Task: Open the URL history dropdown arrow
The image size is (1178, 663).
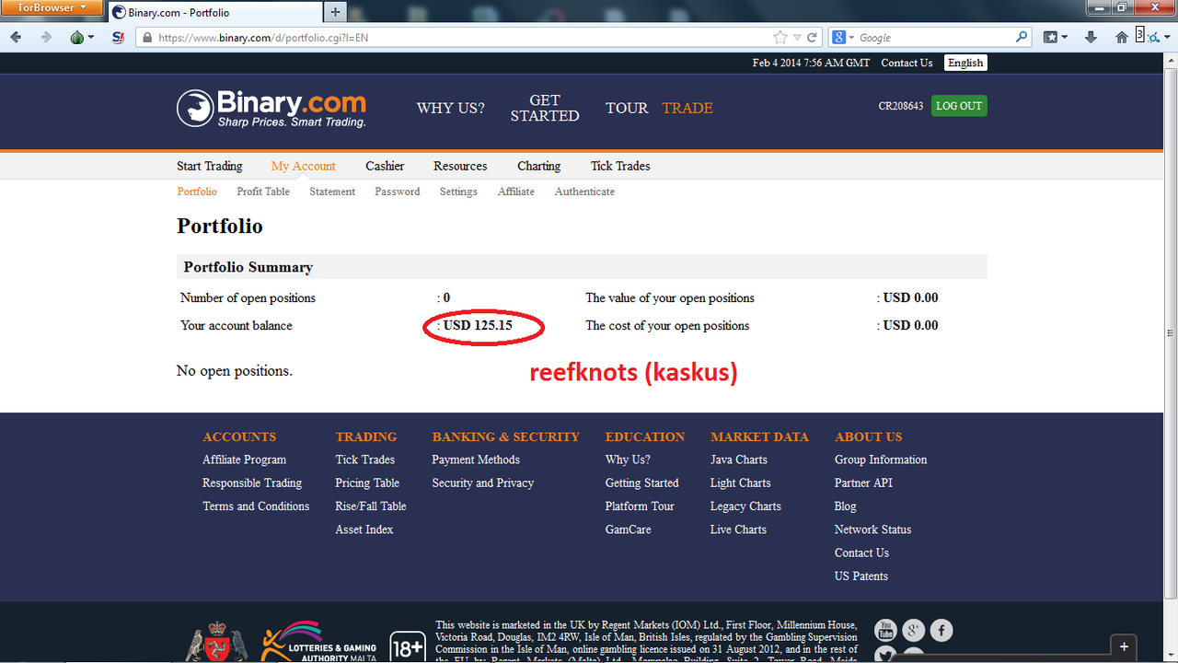Action: click(797, 38)
